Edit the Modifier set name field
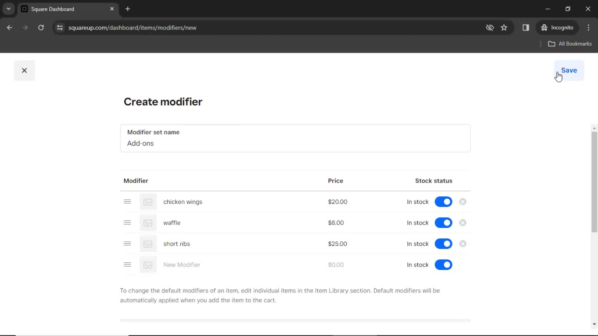This screenshot has width=598, height=336. (295, 138)
